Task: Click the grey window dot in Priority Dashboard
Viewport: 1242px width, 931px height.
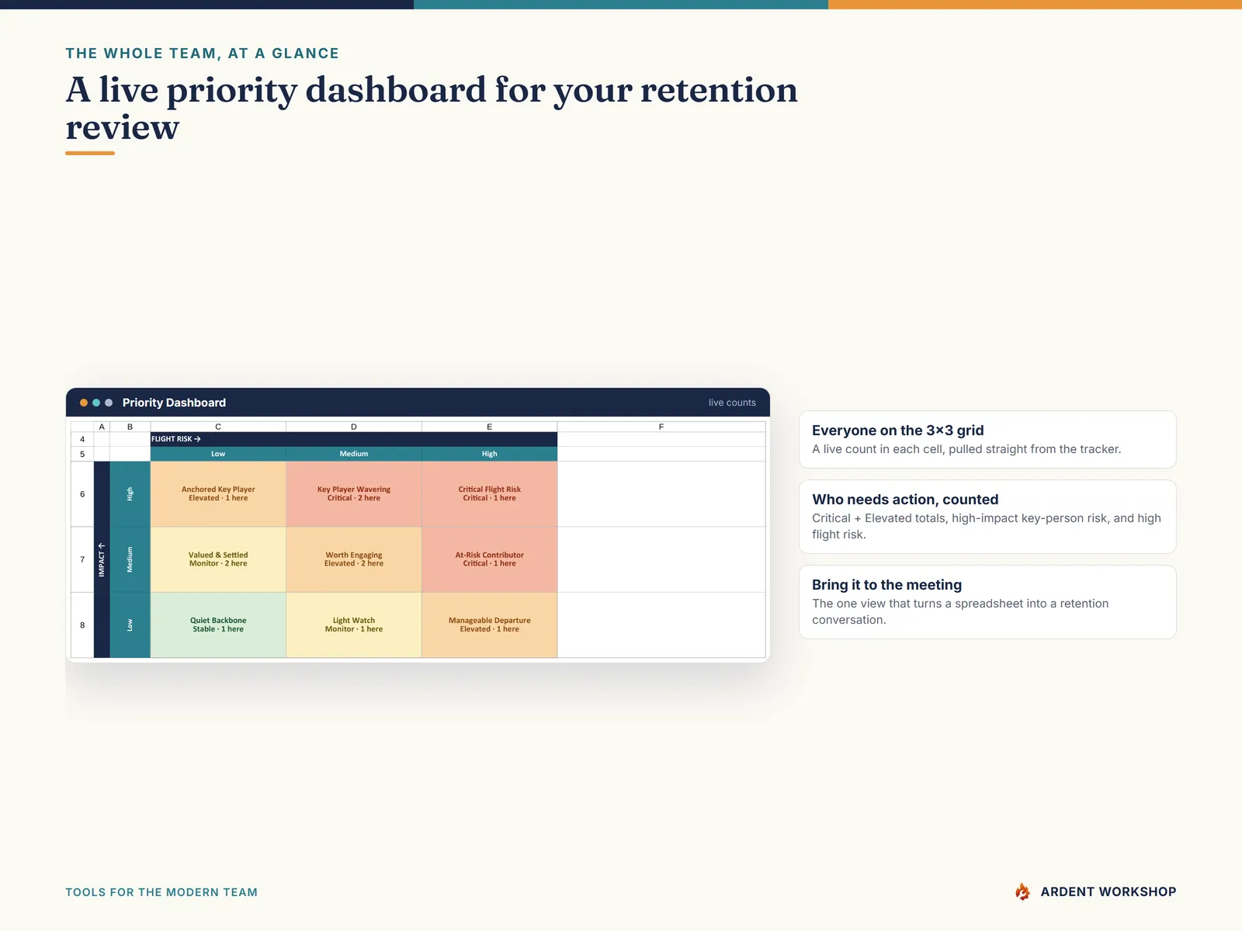Action: (x=109, y=403)
